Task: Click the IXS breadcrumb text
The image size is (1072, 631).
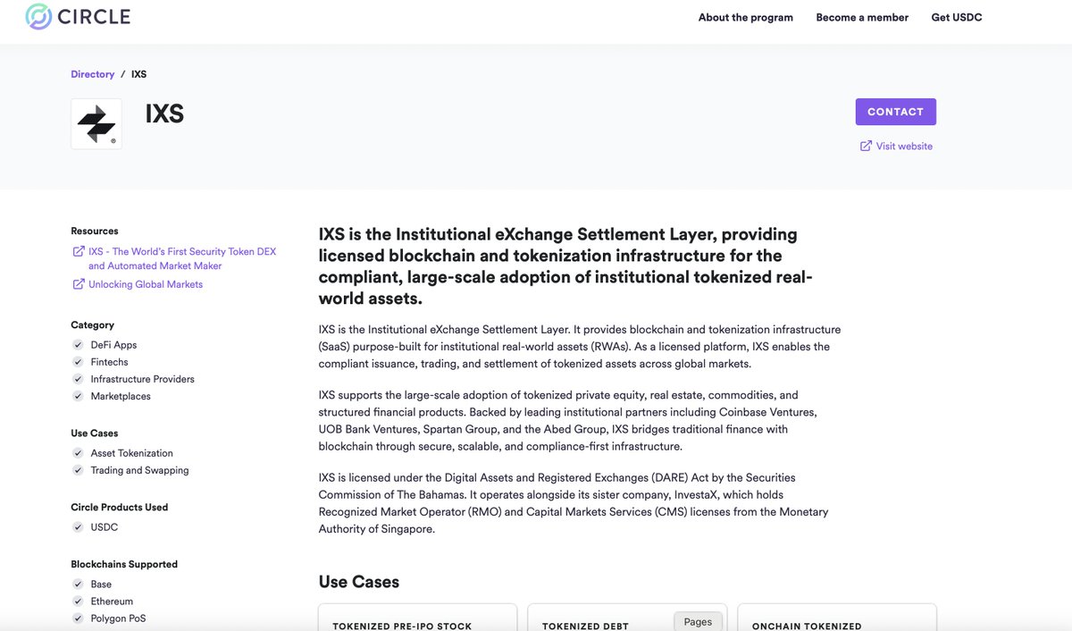Action: [138, 74]
